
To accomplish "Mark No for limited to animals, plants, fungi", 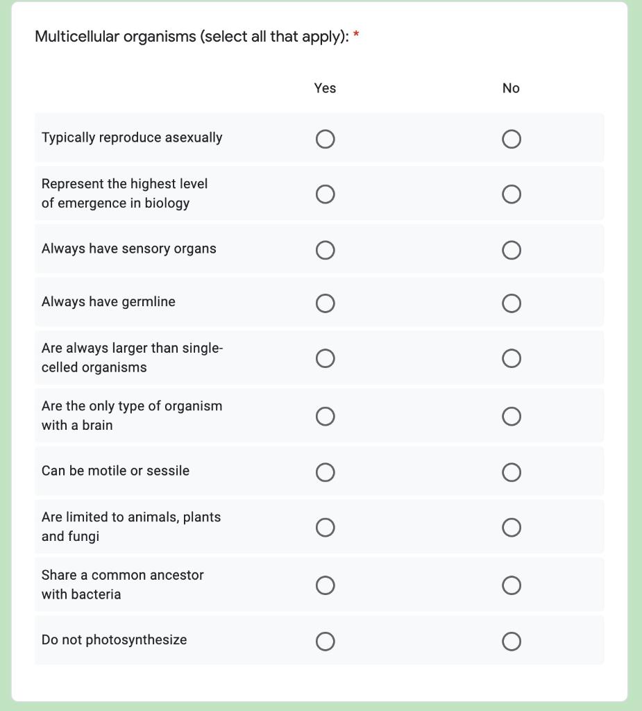I will [x=512, y=528].
